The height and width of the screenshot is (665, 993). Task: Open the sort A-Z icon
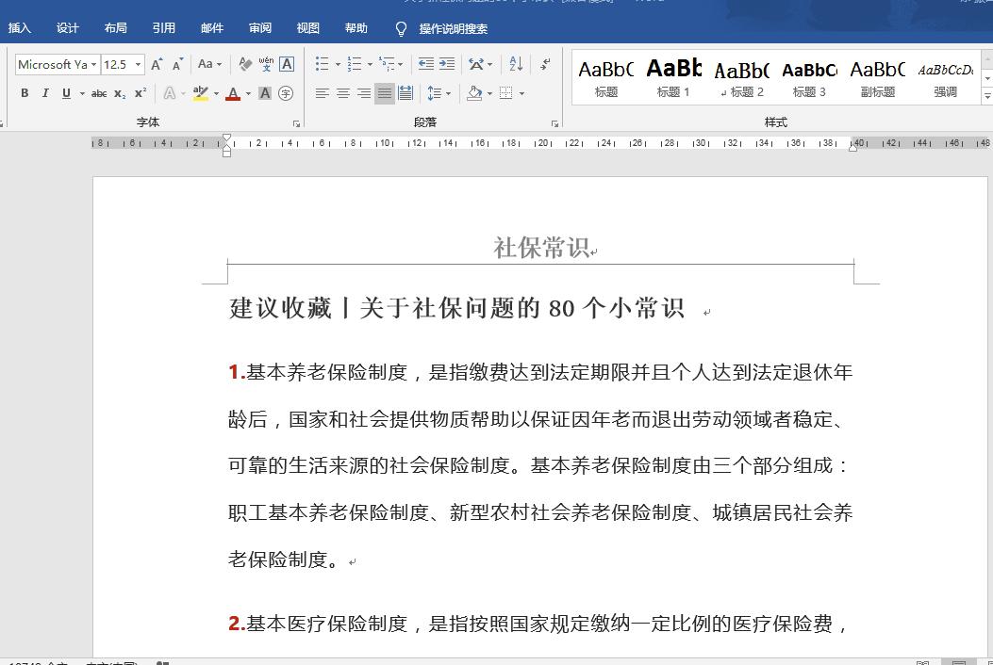tap(516, 64)
